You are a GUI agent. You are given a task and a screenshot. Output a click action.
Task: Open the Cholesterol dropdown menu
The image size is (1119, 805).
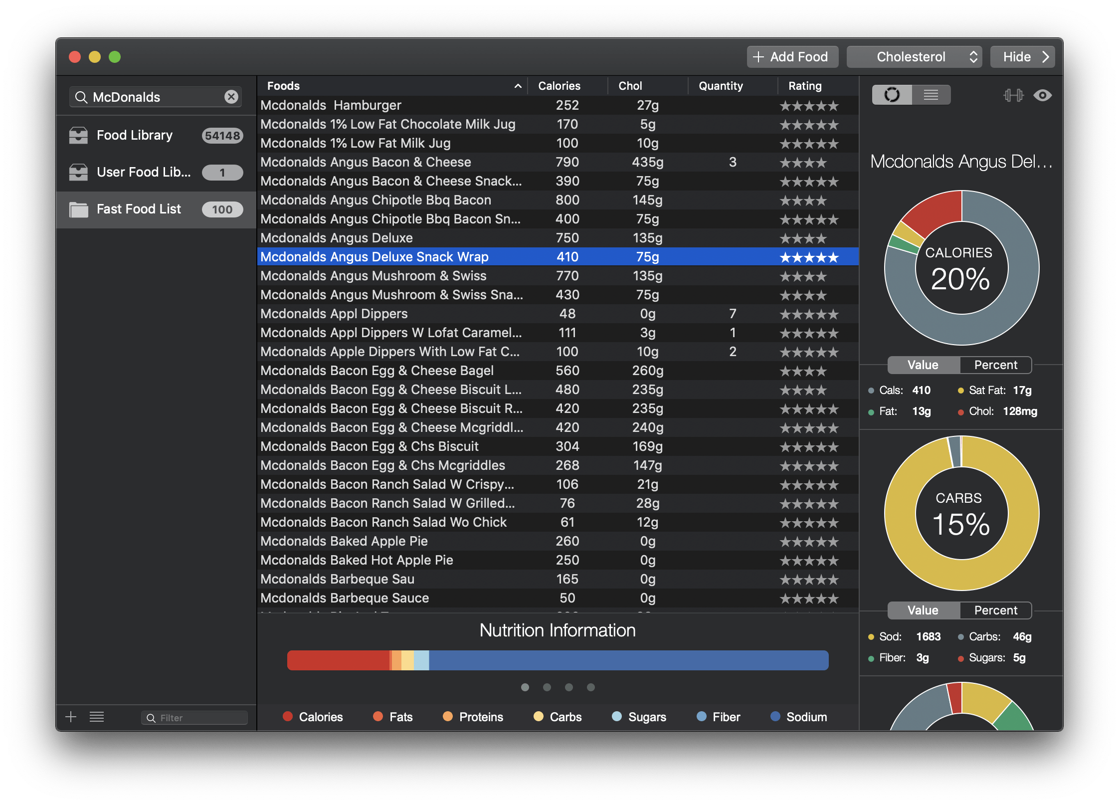click(915, 57)
